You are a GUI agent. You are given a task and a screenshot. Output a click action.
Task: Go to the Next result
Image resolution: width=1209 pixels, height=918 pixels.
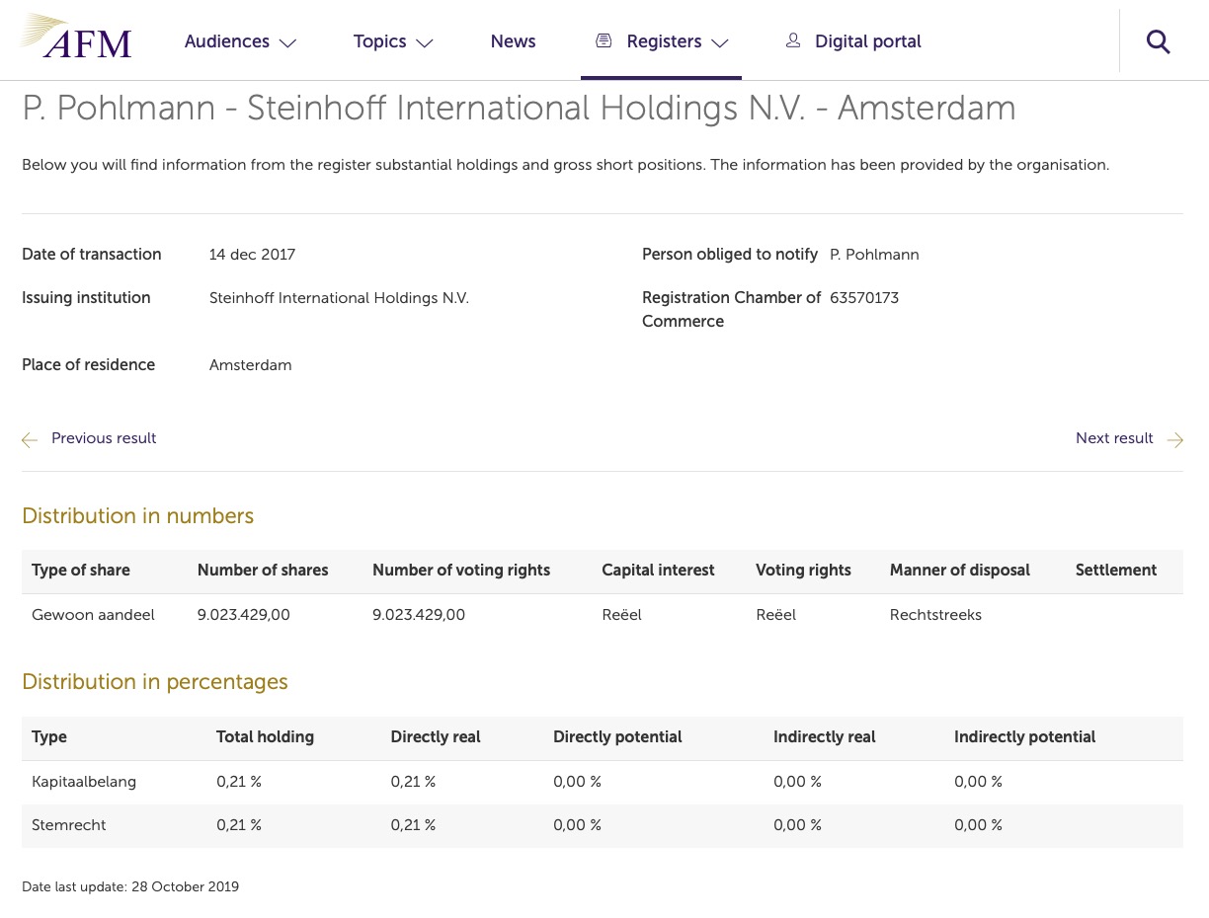[x=1114, y=438]
